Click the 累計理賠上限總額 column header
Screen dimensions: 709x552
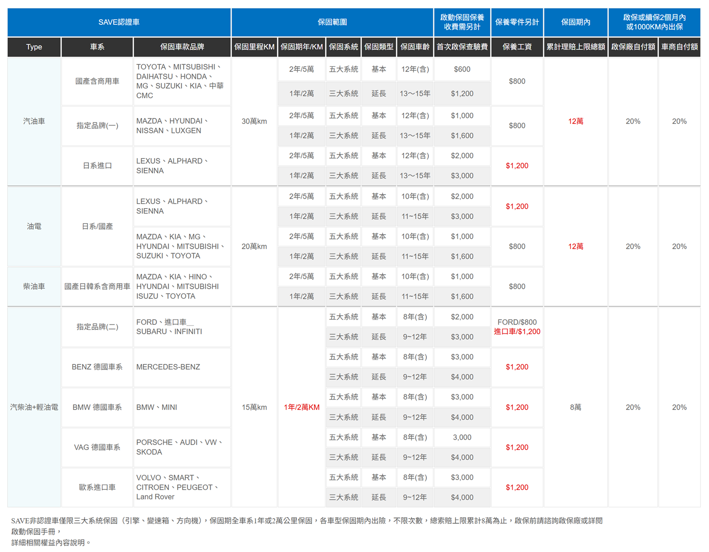(x=575, y=47)
